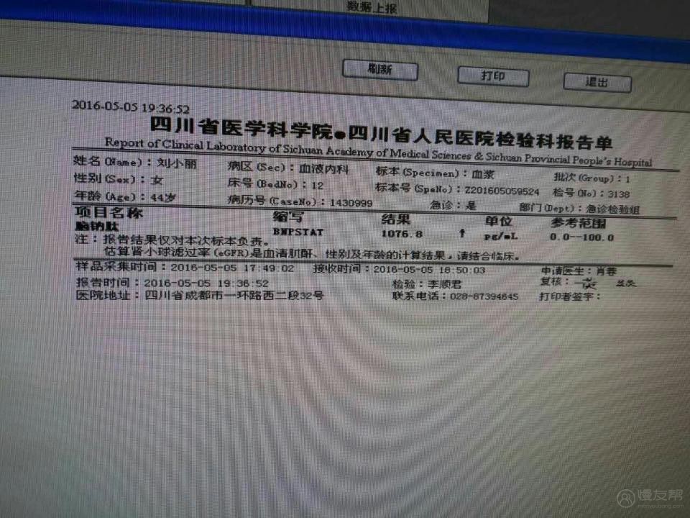Image resolution: width=690 pixels, height=518 pixels.
Task: Click the 参考范围 column header
Action: point(578,223)
